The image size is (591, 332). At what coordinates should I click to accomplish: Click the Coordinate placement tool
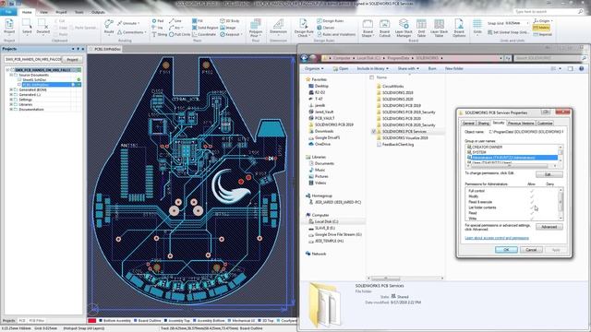tap(204, 34)
